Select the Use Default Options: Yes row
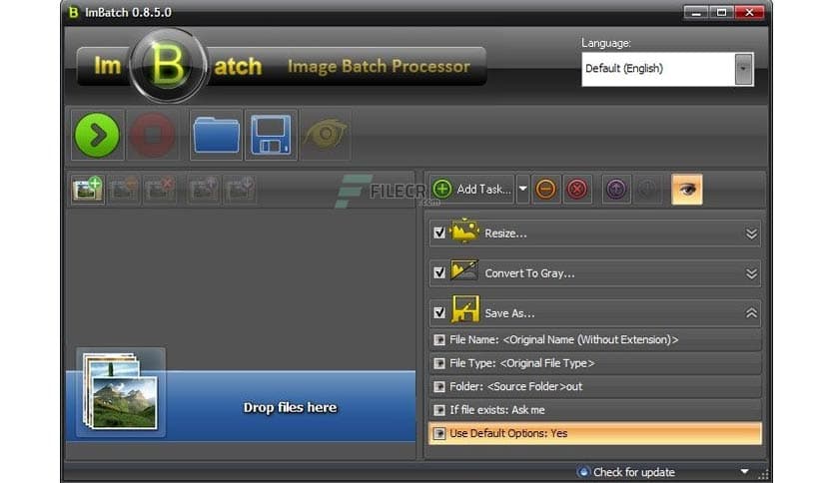835x483 pixels. pyautogui.click(x=595, y=433)
